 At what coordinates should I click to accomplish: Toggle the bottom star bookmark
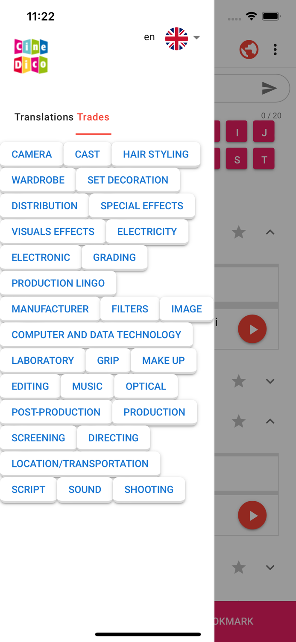click(x=239, y=568)
